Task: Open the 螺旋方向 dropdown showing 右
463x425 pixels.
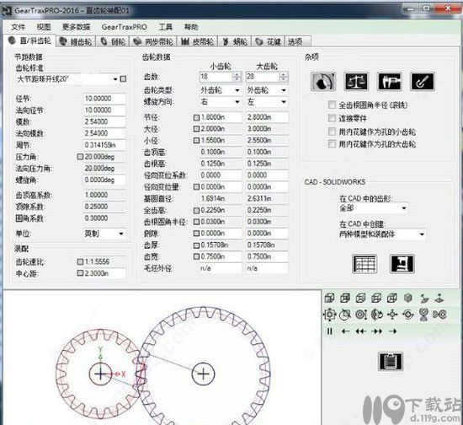Action: pos(221,102)
